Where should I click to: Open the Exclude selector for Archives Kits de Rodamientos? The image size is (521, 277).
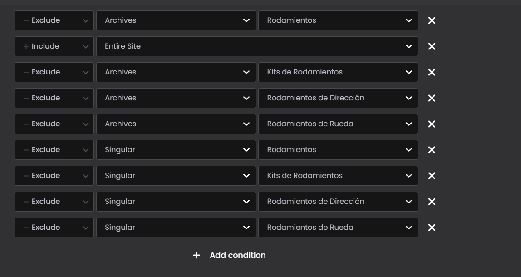click(x=54, y=72)
